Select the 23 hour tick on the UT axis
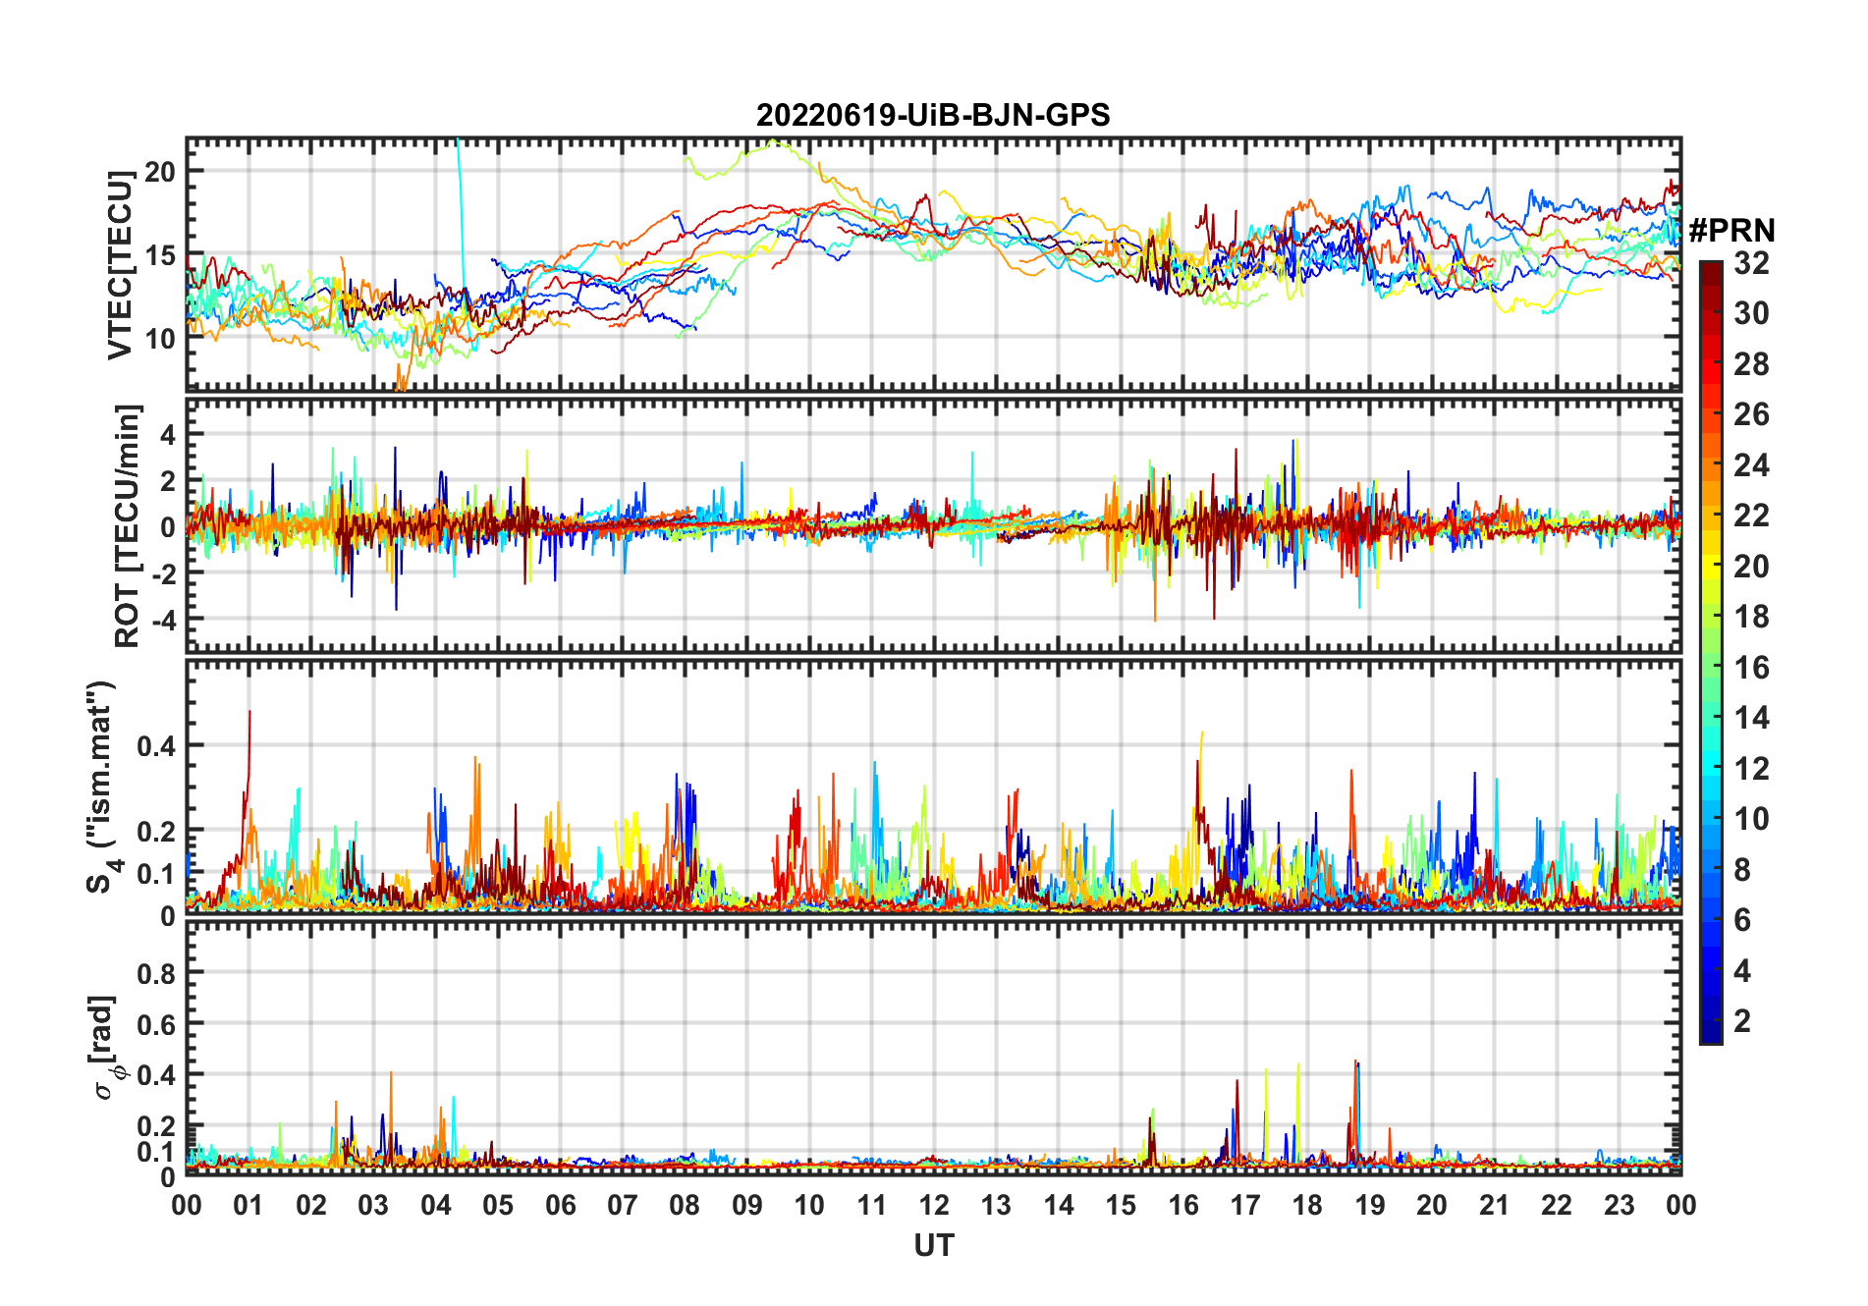Screen dimensions: 1868x1306 [1619, 1205]
